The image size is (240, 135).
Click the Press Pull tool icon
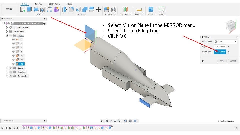click(x=65, y=9)
